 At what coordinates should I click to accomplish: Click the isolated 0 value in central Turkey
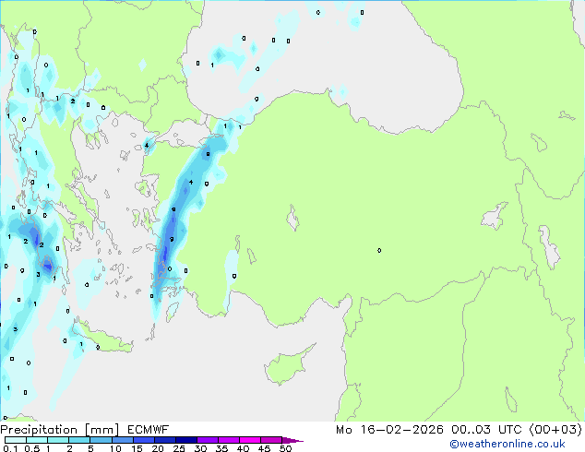click(379, 250)
